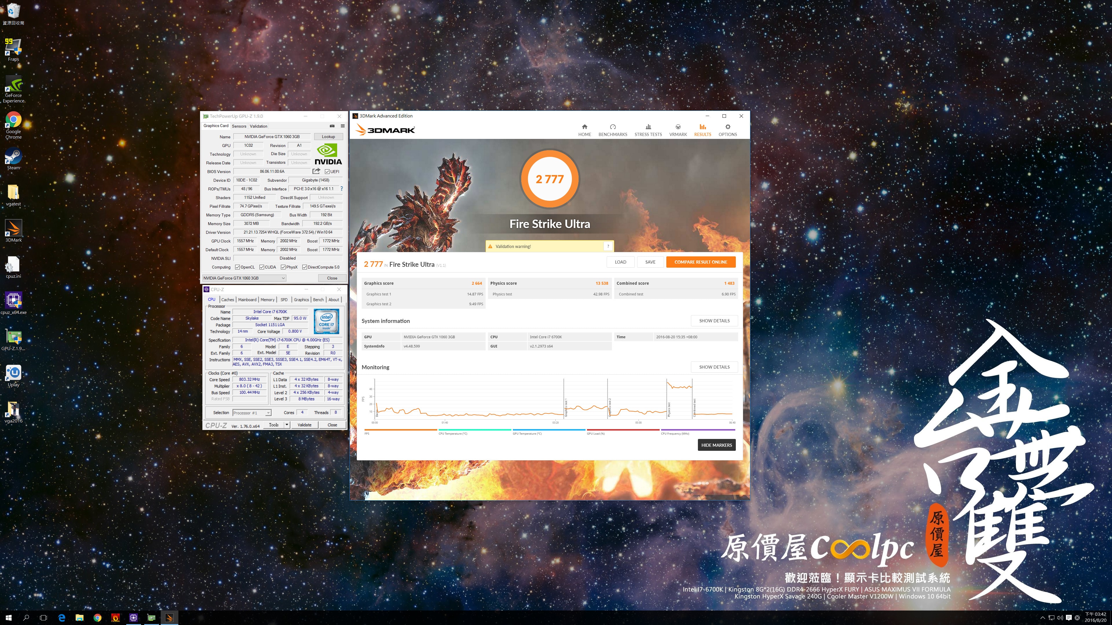Click the CPU-Z Validate button
Image resolution: width=1112 pixels, height=625 pixels.
click(x=304, y=425)
